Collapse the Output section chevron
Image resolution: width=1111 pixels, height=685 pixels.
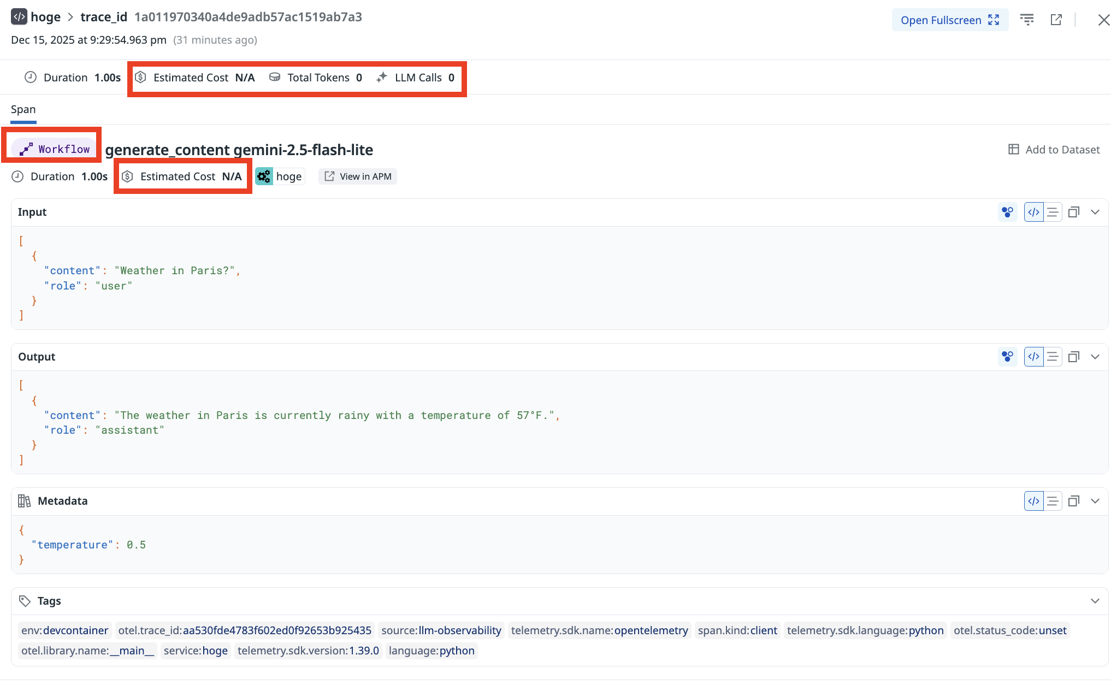point(1095,357)
